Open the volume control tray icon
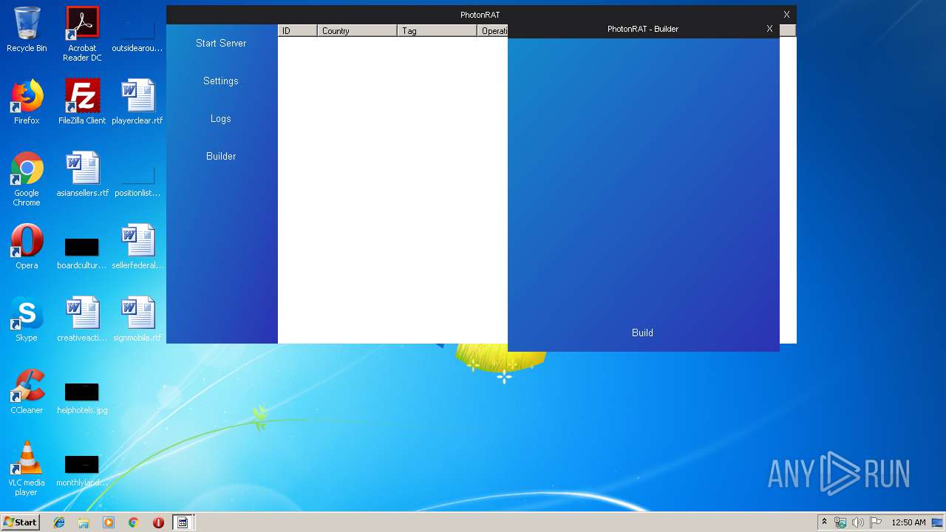 click(x=857, y=522)
